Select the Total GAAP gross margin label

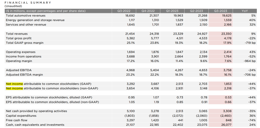pyautogui.click(x=24, y=43)
